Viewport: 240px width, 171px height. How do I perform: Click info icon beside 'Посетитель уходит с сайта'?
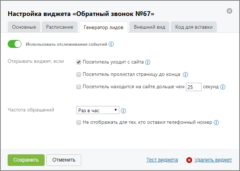click(148, 62)
